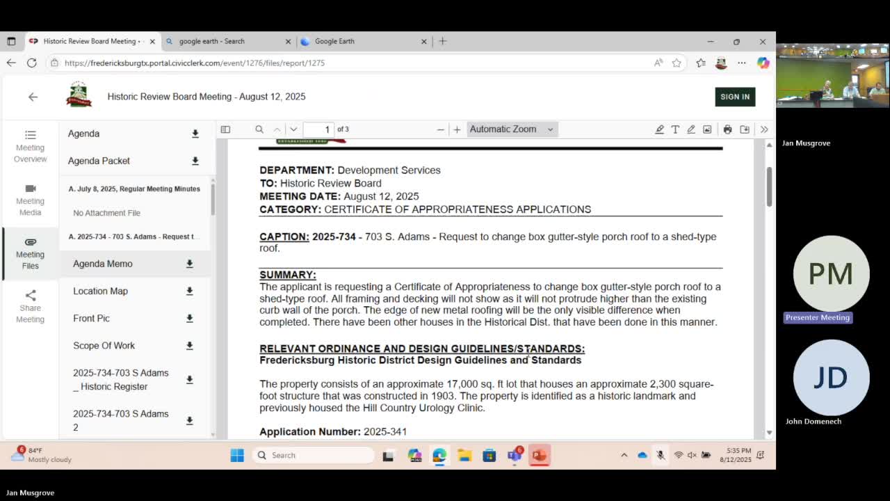Screen dimensions: 890x501
Task: Click the PDF vertical scrollbar thumb
Action: tap(769, 186)
